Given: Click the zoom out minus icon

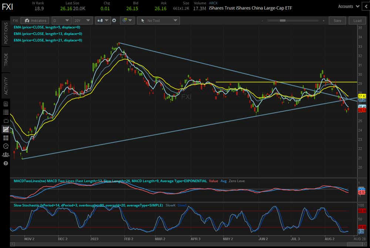Looking at the screenshot, I should (262, 21).
